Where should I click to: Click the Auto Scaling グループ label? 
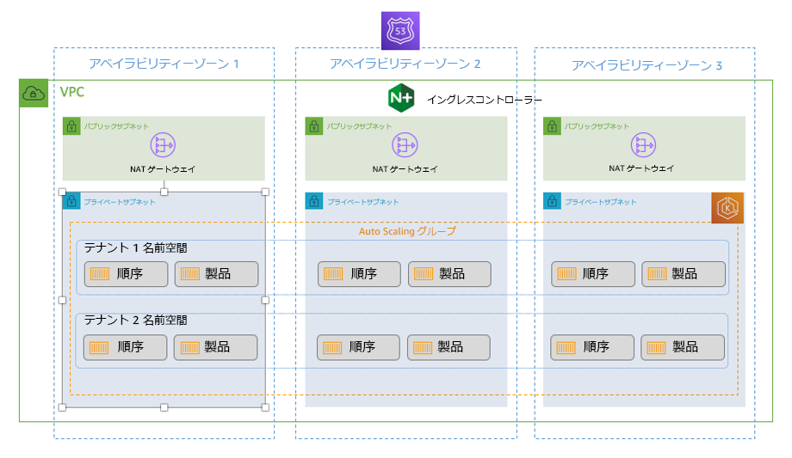(x=407, y=231)
